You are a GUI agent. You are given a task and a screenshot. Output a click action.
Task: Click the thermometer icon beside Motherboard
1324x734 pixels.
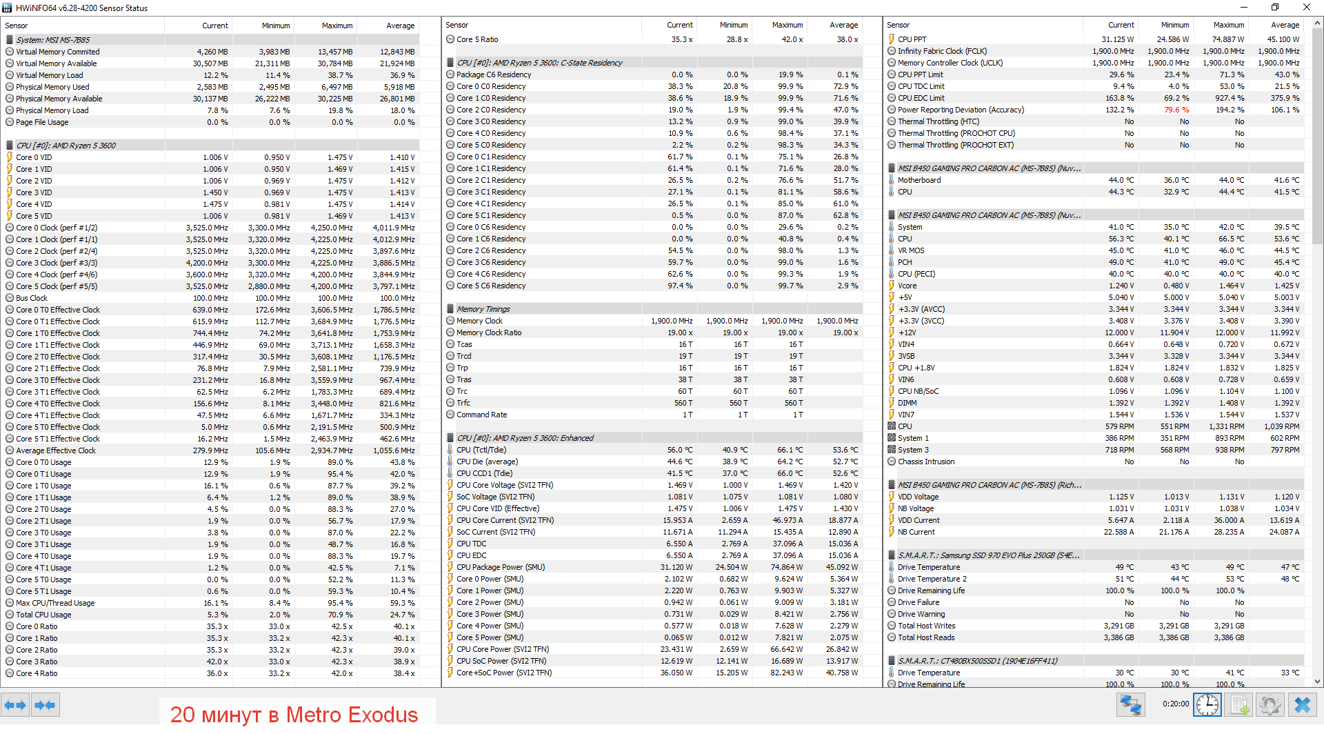coord(892,180)
